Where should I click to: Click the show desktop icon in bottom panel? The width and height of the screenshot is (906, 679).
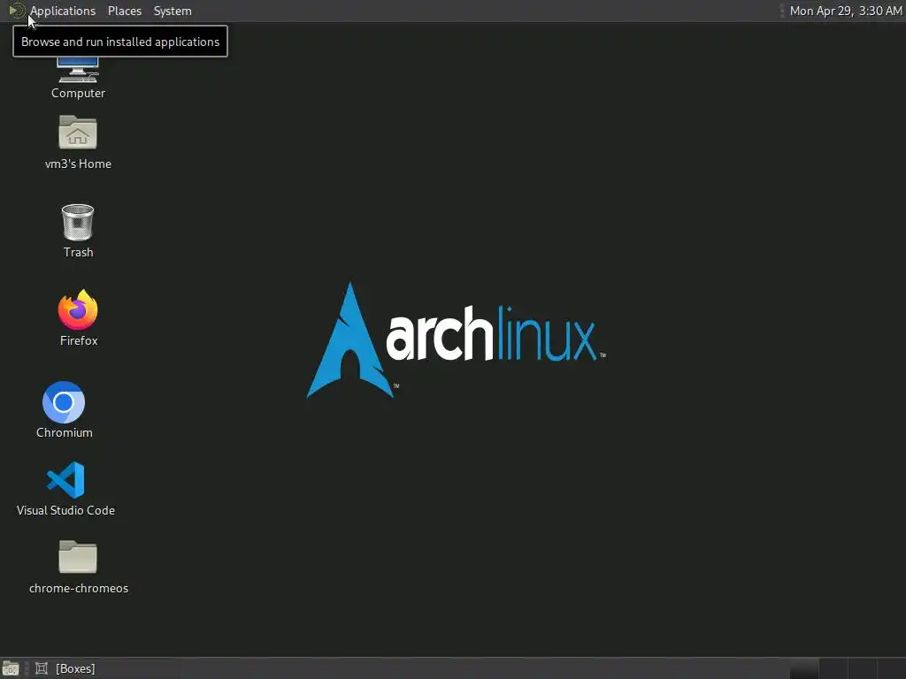[x=11, y=668]
